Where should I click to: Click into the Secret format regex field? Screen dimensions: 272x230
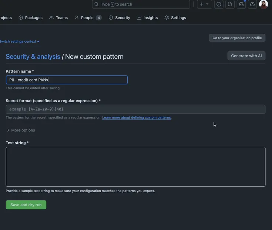pyautogui.click(x=135, y=109)
